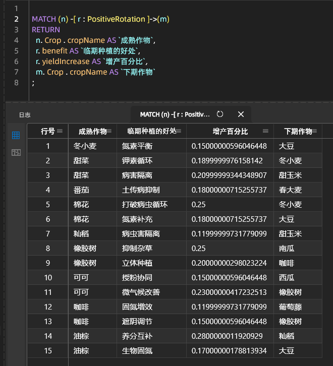Click the 葡萄藤 cell in row 12
The width and height of the screenshot is (333, 366).
[290, 307]
